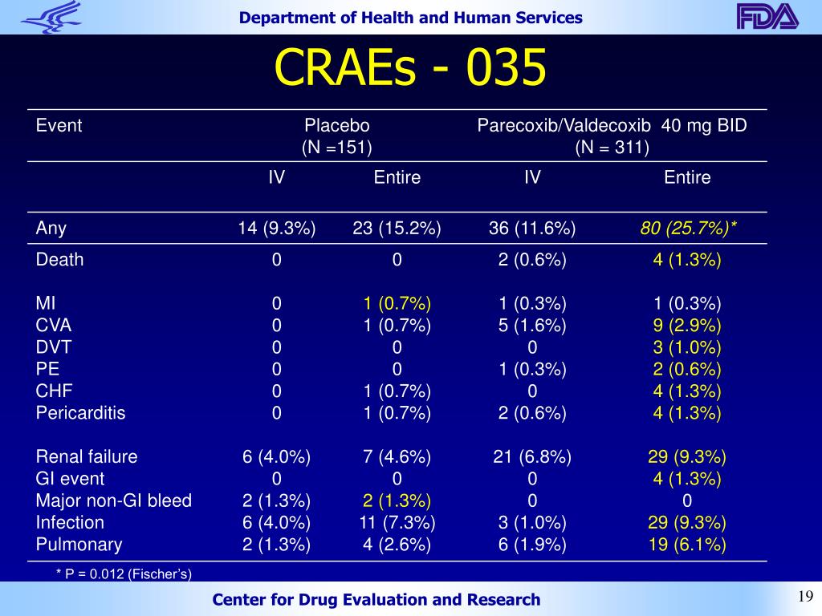Viewport: 822px width, 616px height.
Task: Click the 'MI' row label
Action: coord(46,304)
